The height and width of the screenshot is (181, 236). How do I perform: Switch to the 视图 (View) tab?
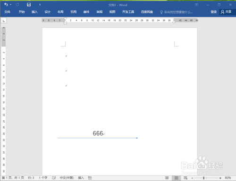pos(112,12)
